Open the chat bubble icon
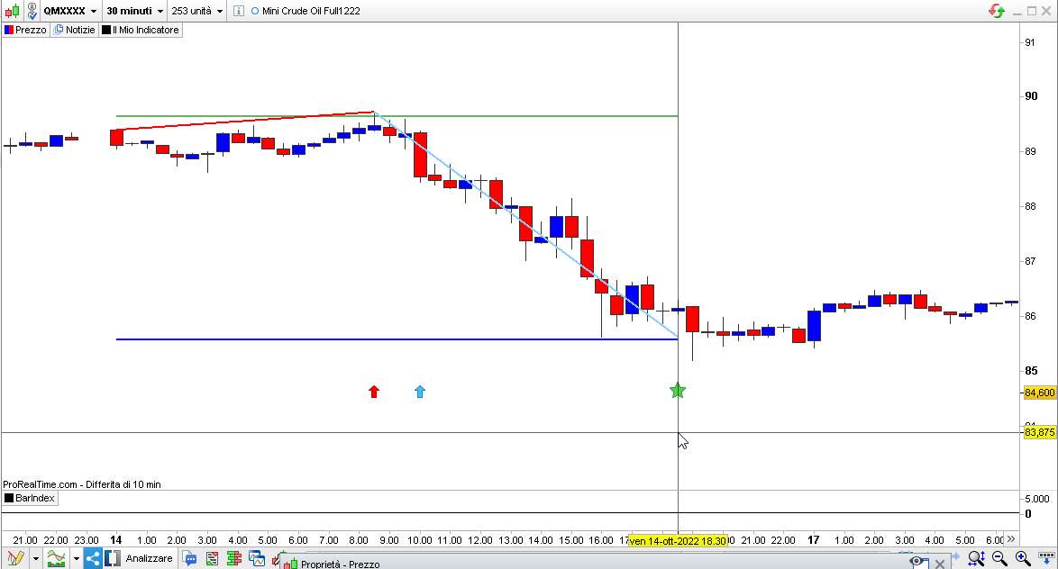 [190, 558]
